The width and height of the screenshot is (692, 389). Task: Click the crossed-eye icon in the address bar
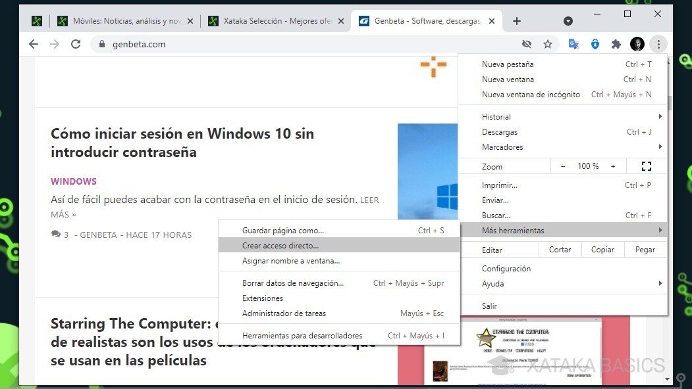[526, 43]
